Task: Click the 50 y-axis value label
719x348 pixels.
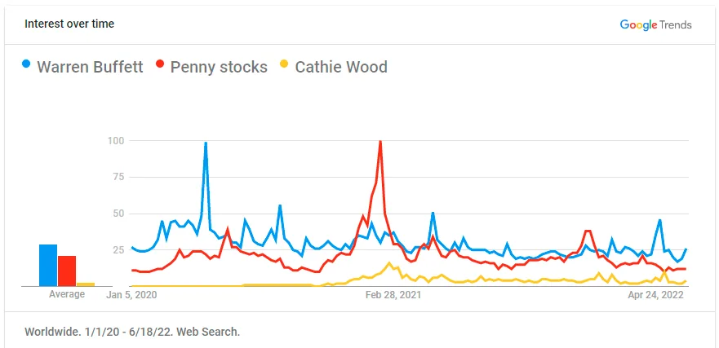Action: point(118,214)
